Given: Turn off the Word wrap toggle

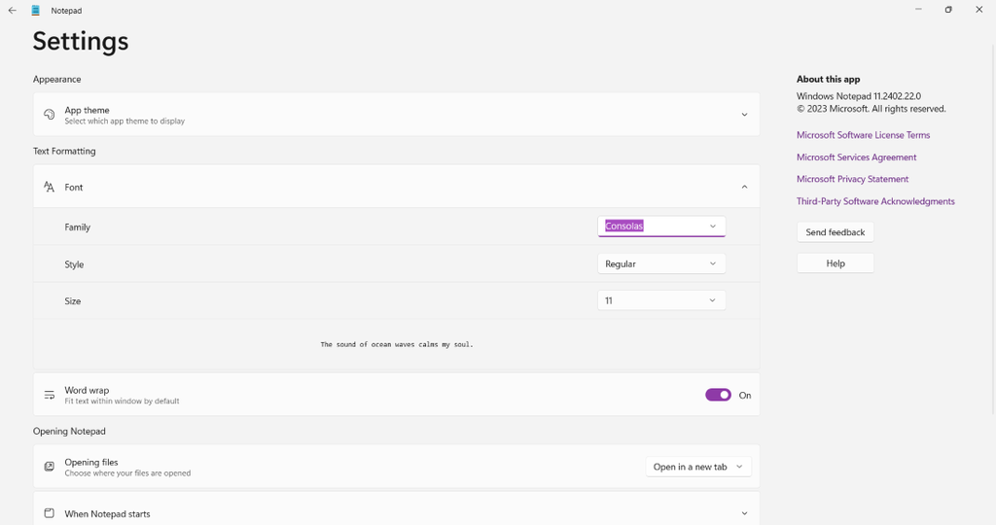Looking at the screenshot, I should coord(718,395).
